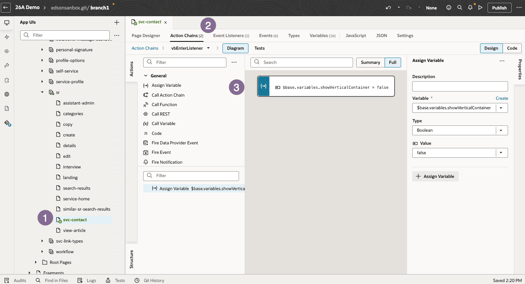Open the Variables (16) tab
The image size is (525, 284).
[322, 35]
